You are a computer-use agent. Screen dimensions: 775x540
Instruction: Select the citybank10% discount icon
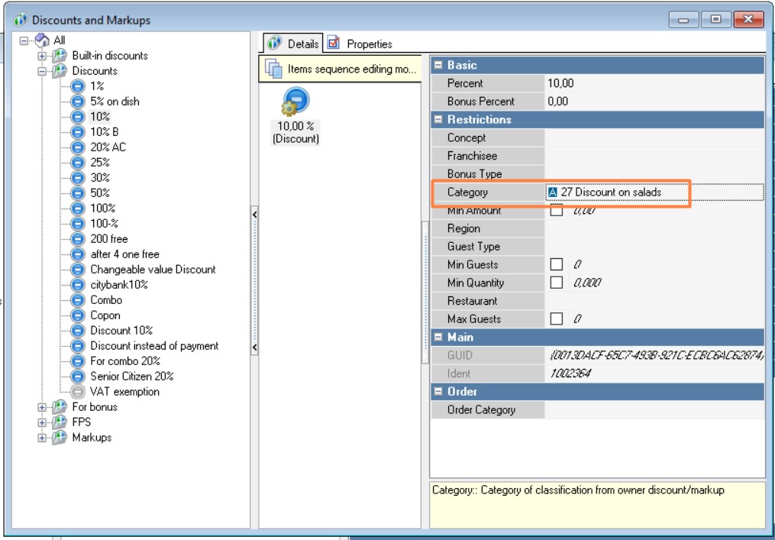pyautogui.click(x=77, y=285)
